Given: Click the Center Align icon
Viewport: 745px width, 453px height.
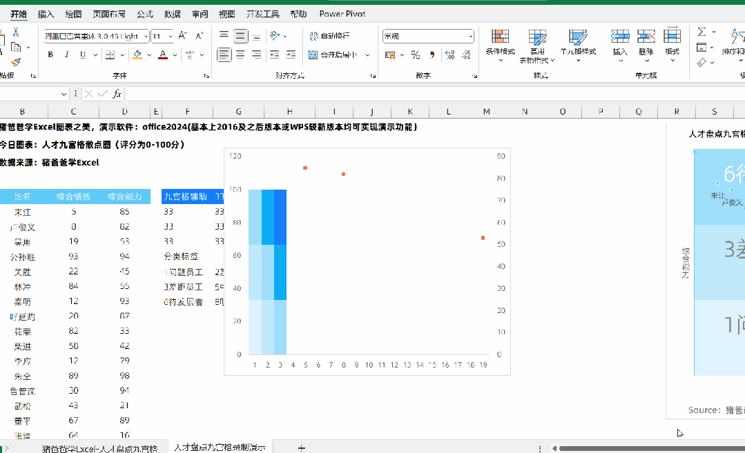Looking at the screenshot, I should [240, 55].
